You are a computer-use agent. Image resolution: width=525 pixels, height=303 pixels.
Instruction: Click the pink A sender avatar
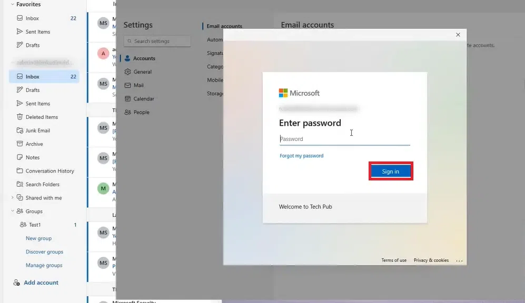coord(103,54)
